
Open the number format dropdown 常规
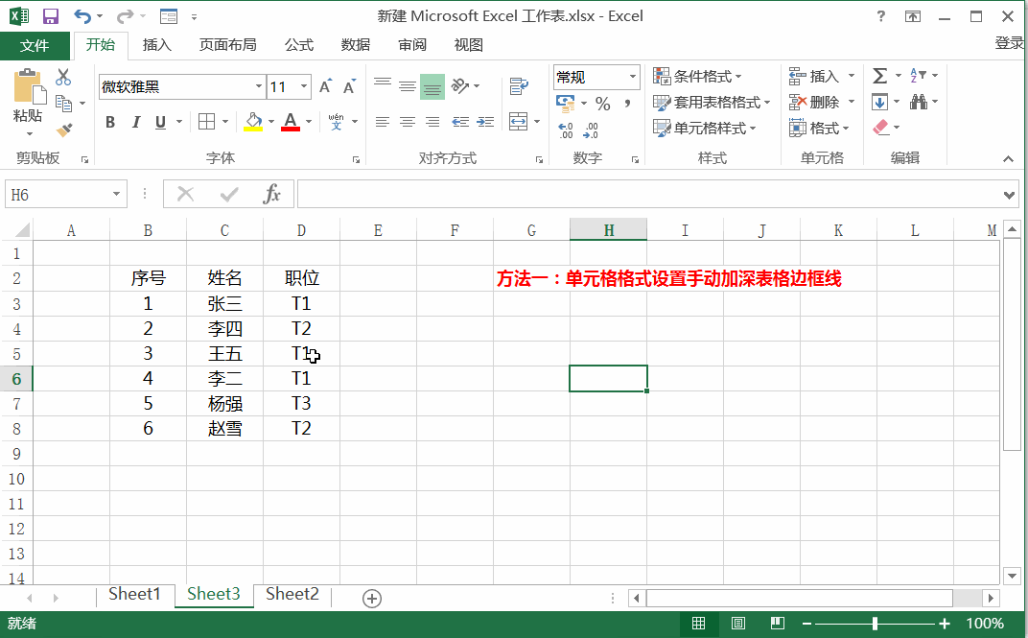(x=633, y=77)
